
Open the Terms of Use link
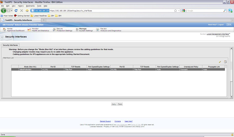pyautogui.click(x=136, y=125)
